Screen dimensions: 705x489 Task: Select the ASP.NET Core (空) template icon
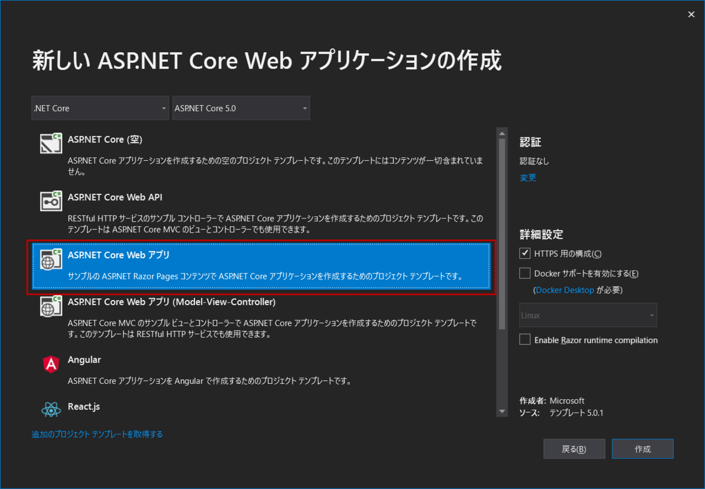pyautogui.click(x=51, y=143)
